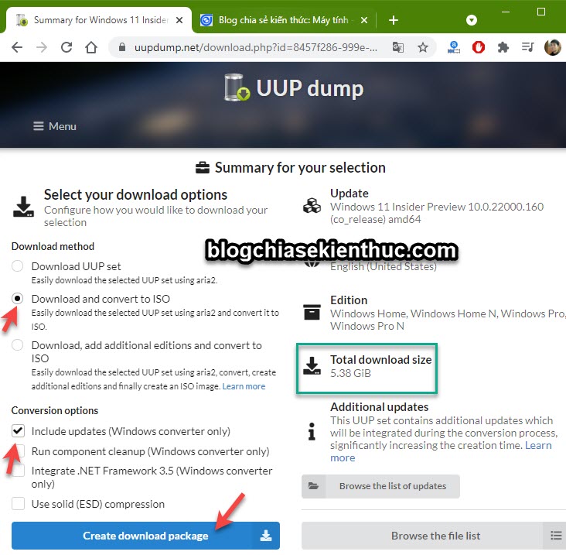Screen dimensions: 566x555
Task: Close the Blog chia sẻ kiến thức tab
Action: pos(364,20)
